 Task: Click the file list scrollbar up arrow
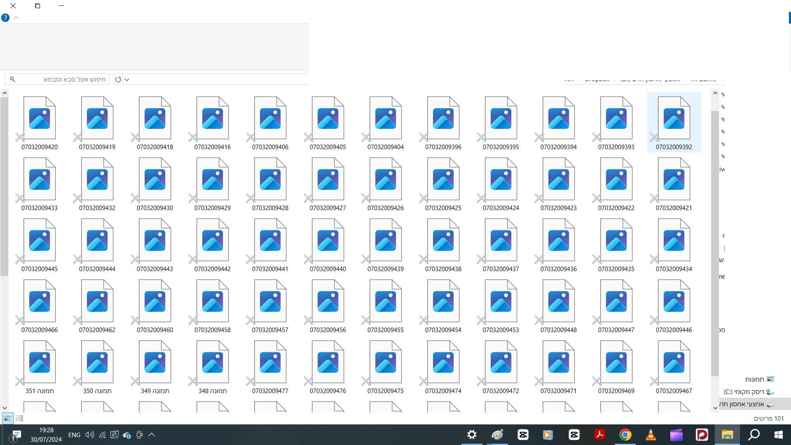tap(5, 93)
